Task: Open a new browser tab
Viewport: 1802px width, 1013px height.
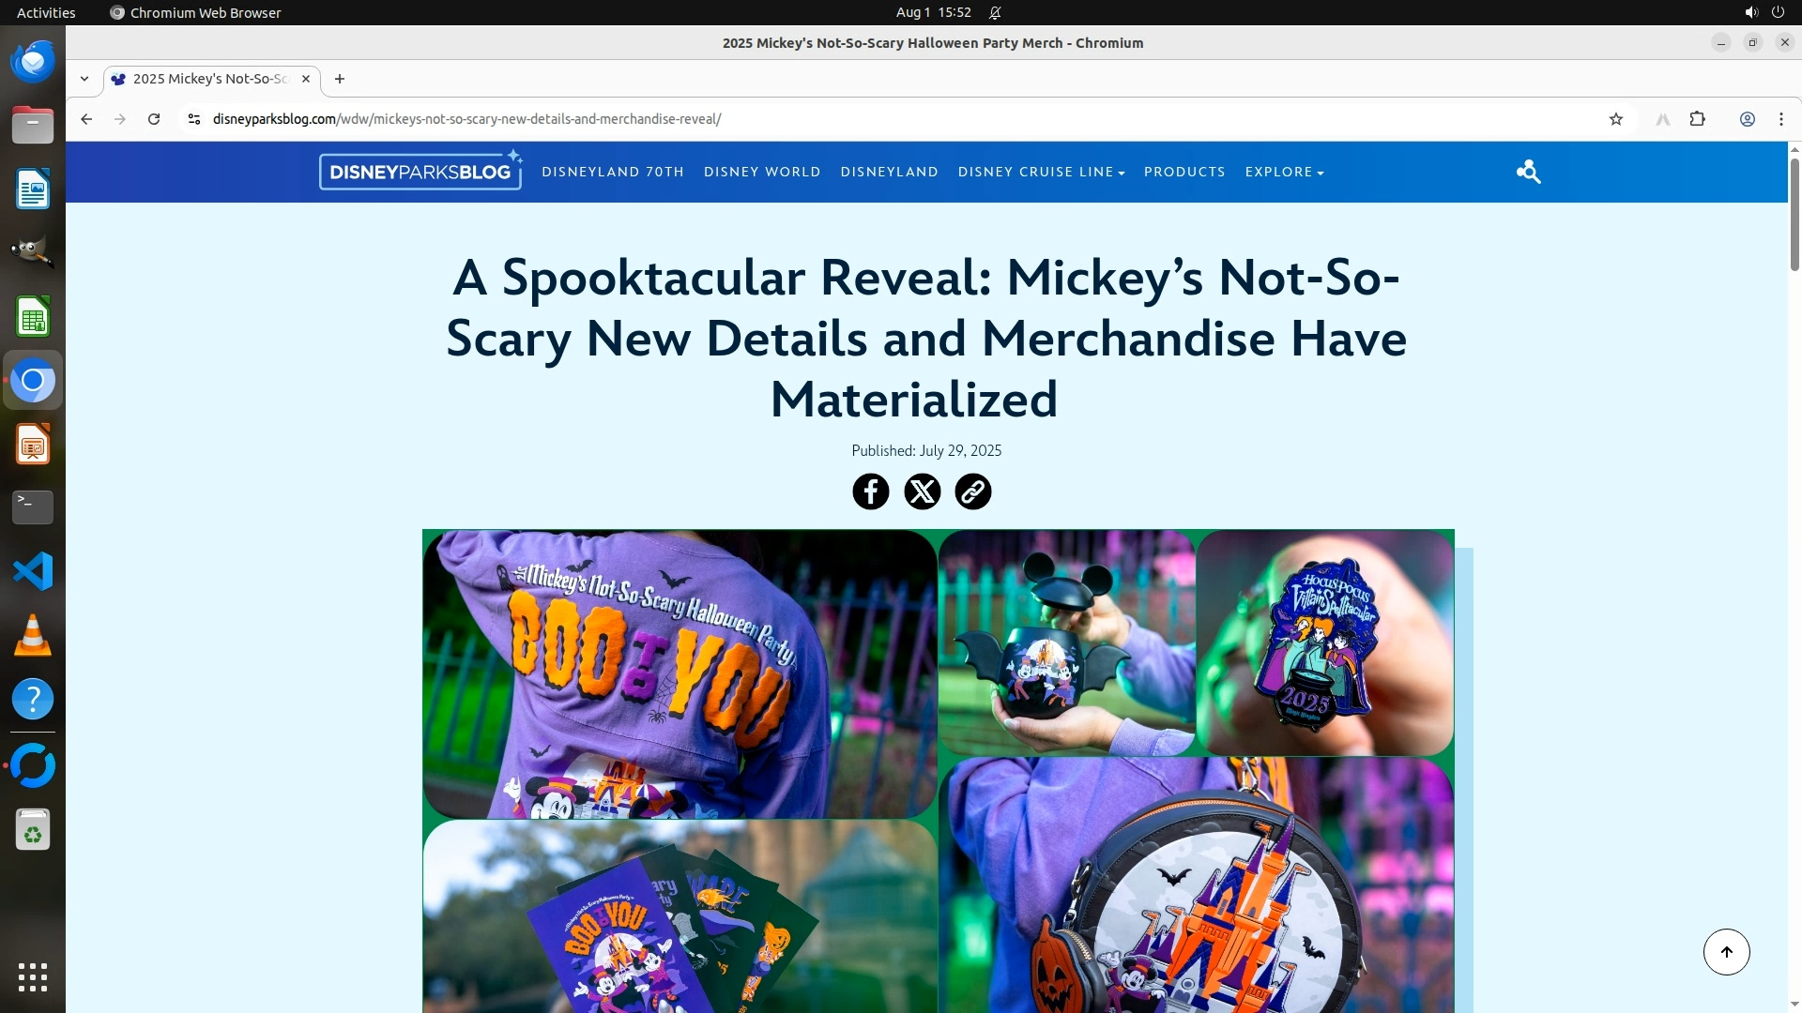Action: 340,79
